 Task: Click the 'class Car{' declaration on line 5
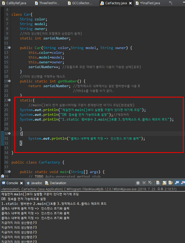coord(22,14)
